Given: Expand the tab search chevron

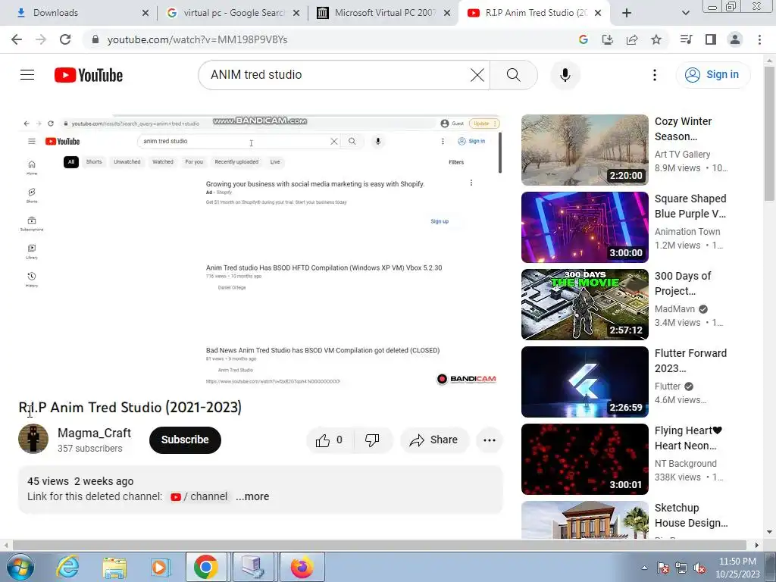Looking at the screenshot, I should click(x=685, y=13).
